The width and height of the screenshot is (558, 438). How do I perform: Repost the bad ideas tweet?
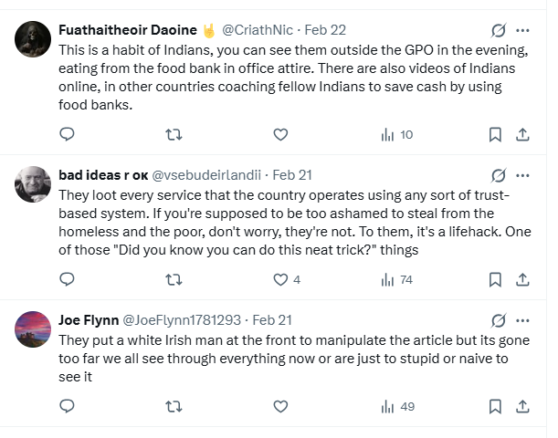coord(173,279)
